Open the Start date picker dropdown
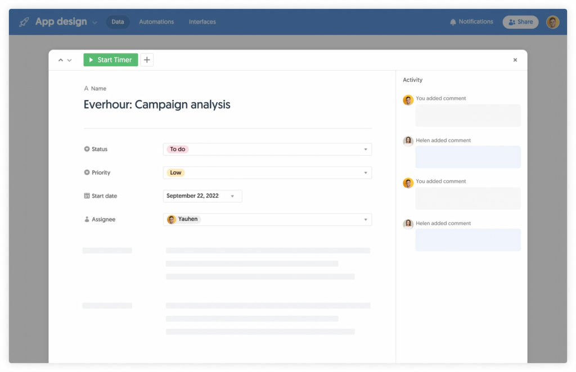Screen dimensions: 576x372 [x=232, y=196]
